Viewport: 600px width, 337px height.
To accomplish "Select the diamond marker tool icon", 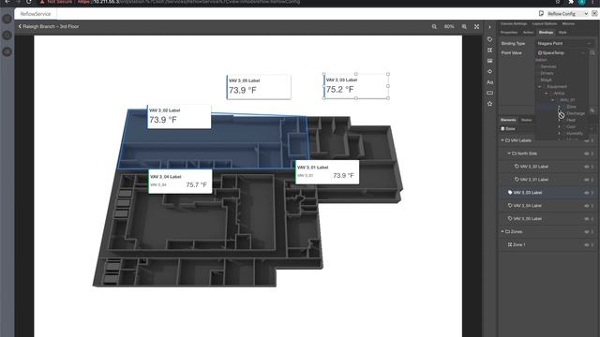I will coord(489,71).
